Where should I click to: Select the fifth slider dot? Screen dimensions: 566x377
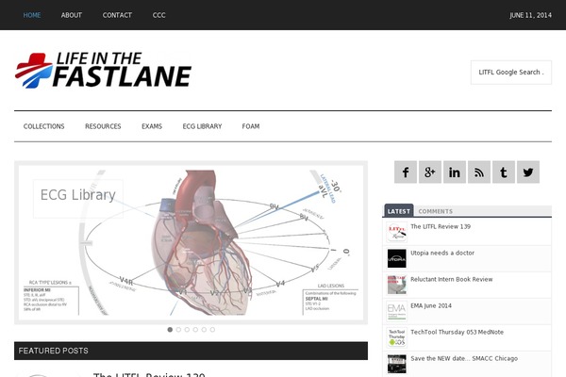pos(204,329)
